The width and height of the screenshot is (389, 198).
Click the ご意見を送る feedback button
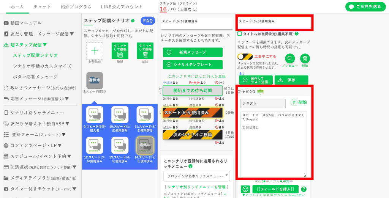click(x=365, y=7)
